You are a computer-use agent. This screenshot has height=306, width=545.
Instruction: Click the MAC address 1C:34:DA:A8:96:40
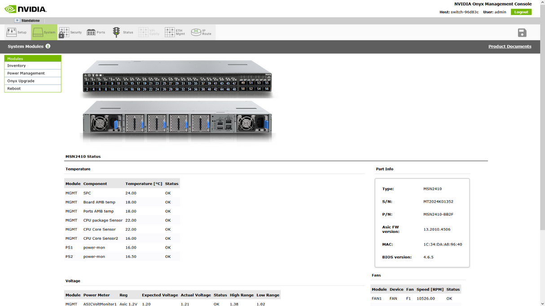click(x=443, y=245)
